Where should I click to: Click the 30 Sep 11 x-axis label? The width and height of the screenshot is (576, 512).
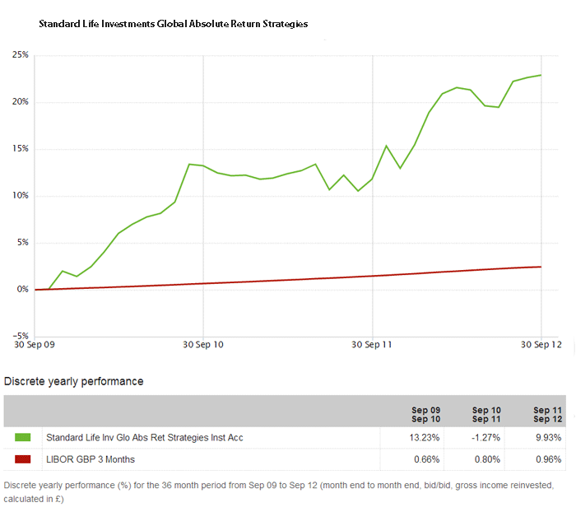click(x=372, y=345)
